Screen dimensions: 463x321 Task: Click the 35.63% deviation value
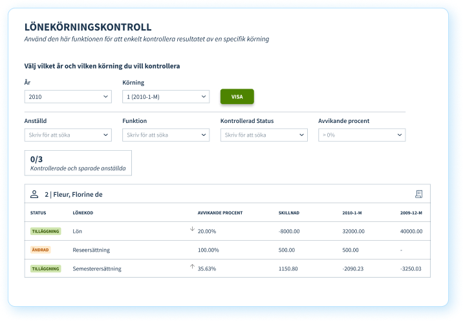pyautogui.click(x=207, y=269)
